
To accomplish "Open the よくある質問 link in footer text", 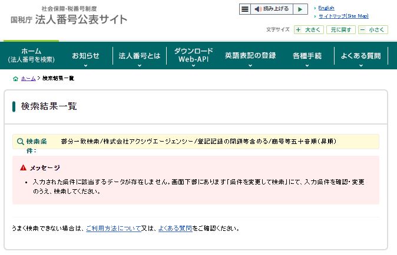I will click(x=175, y=229).
